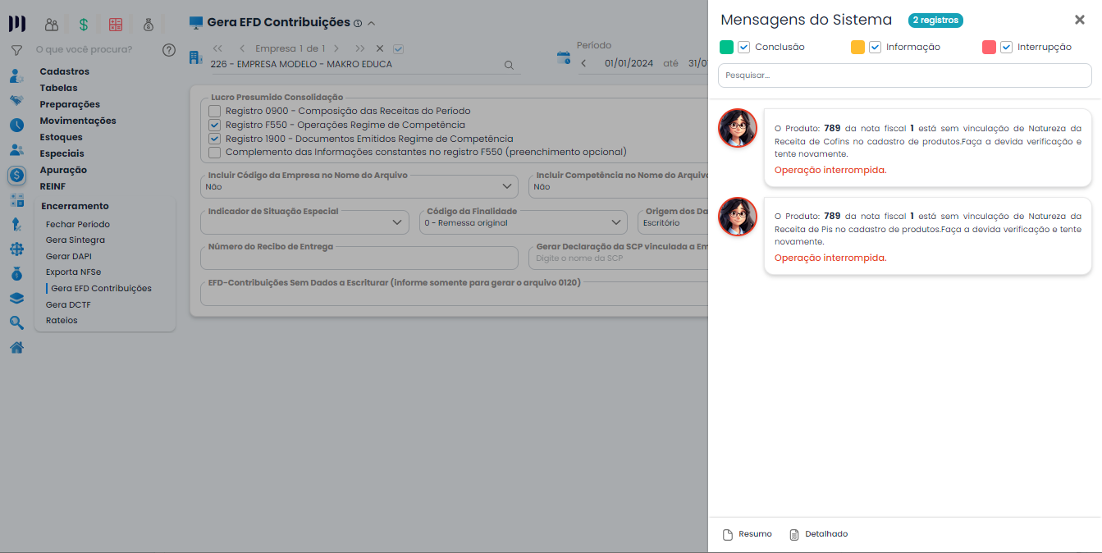
Task: Go to previous company single-left arrow
Action: point(242,48)
